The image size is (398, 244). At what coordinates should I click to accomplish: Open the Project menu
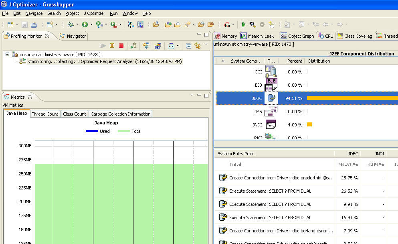(x=72, y=13)
